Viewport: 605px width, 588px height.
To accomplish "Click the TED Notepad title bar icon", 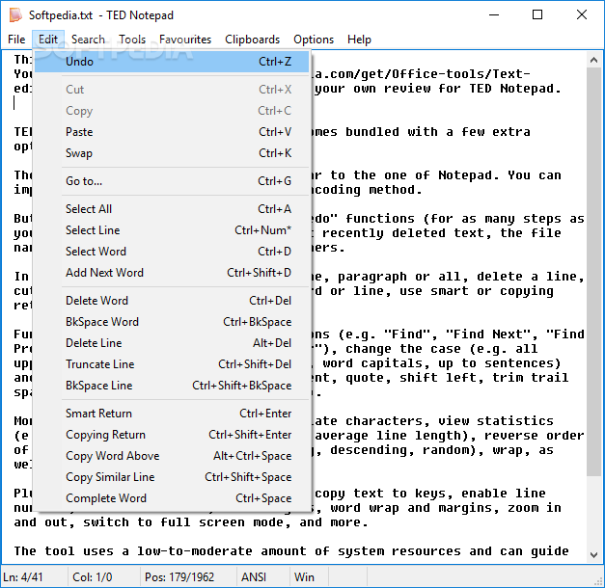I will click(15, 15).
